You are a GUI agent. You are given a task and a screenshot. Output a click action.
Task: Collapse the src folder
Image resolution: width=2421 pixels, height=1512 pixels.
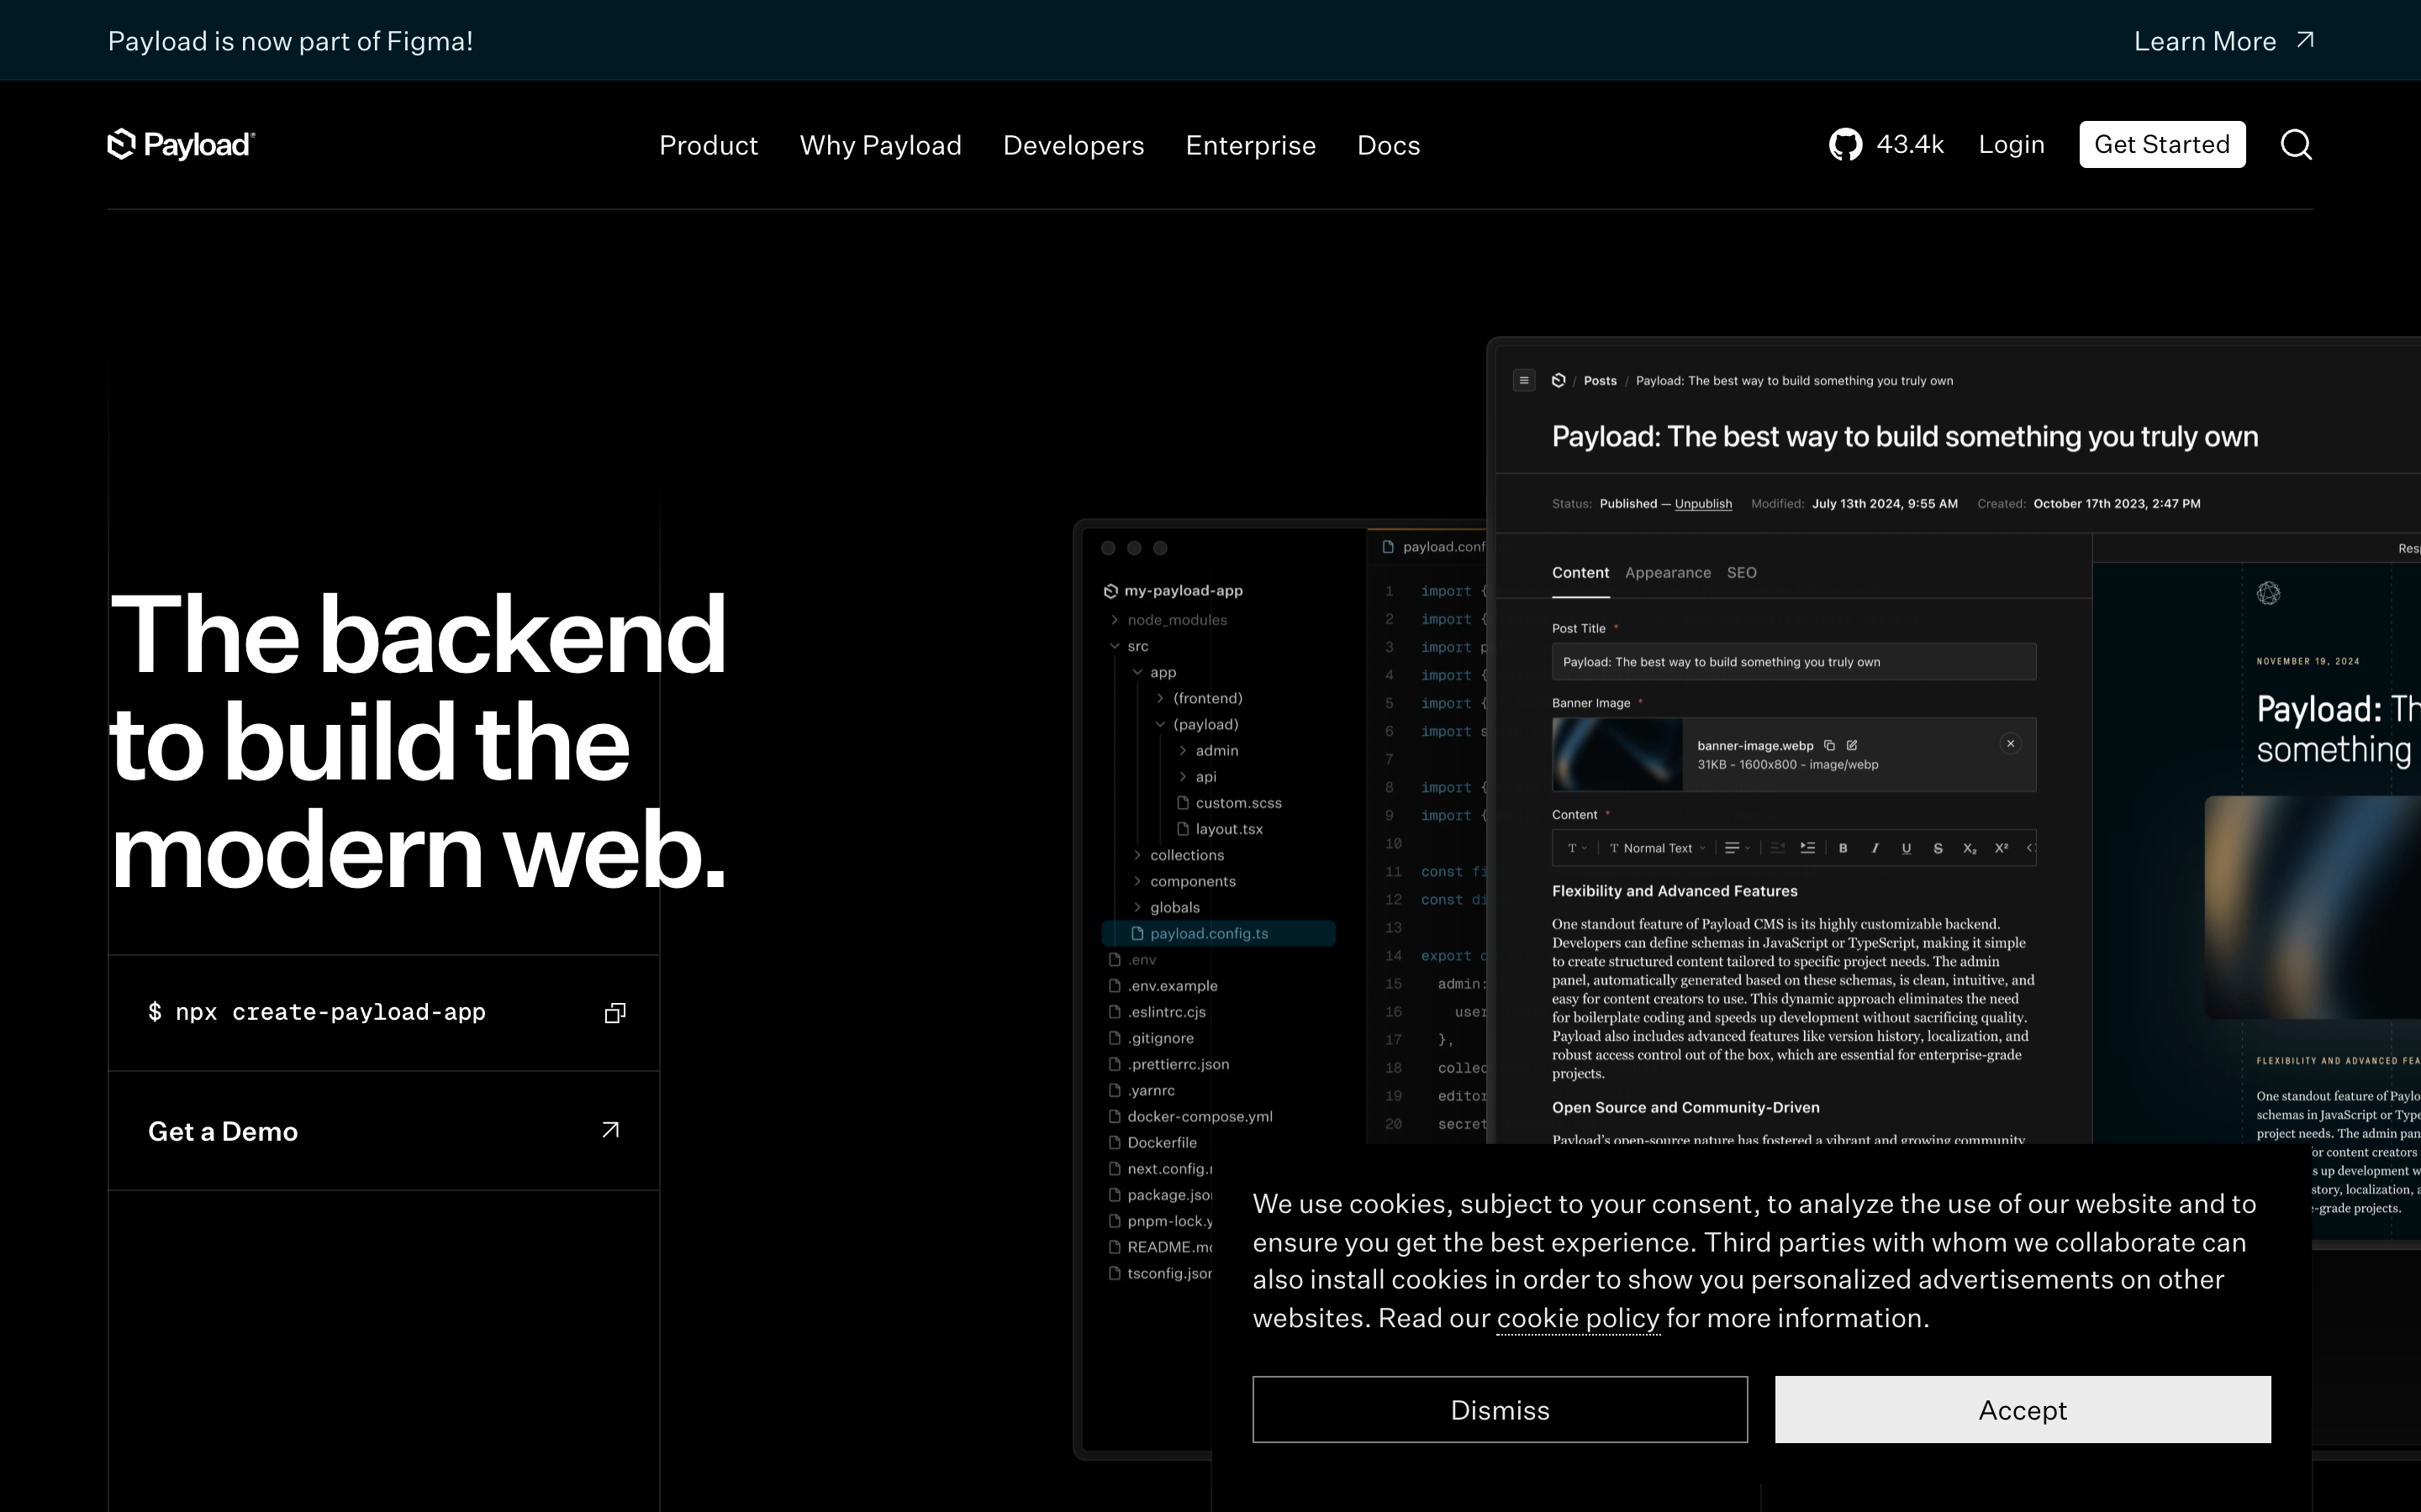1115,646
